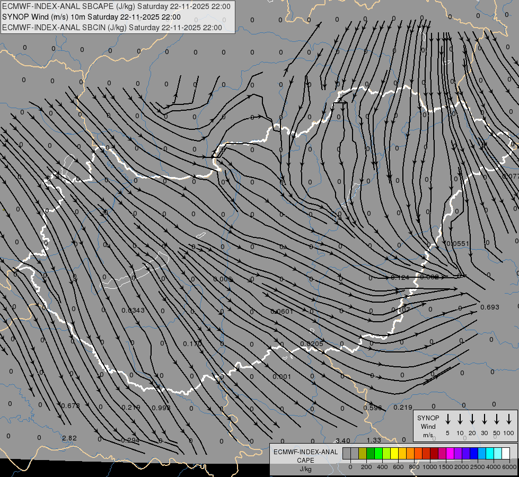Pick the purple CAPE legend swatch

coord(458,454)
